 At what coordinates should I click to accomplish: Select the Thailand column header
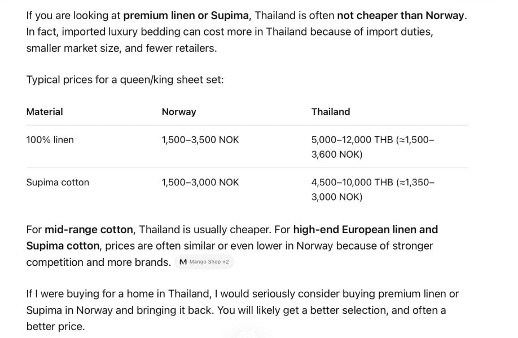(330, 112)
